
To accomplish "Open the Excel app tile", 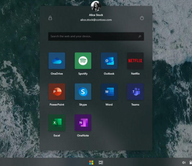I will pos(57,123).
